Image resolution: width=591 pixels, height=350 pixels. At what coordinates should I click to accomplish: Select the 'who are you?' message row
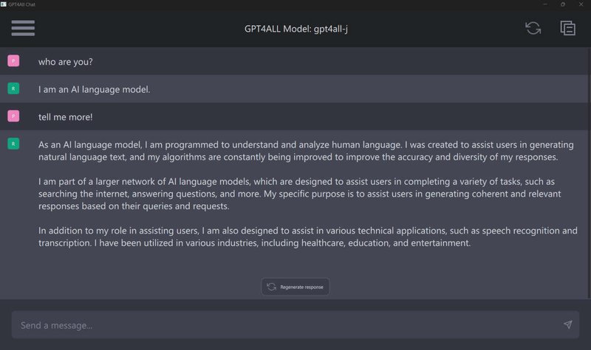[294, 61]
